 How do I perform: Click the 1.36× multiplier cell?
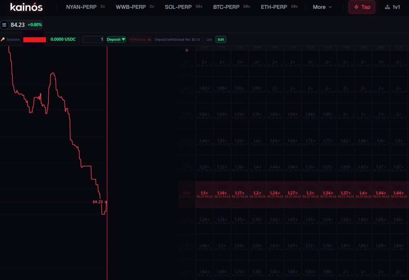click(240, 168)
